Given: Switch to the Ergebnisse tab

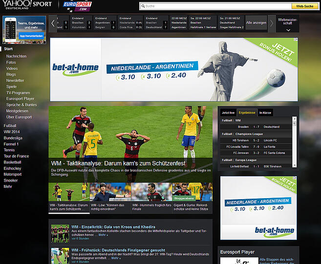Looking at the screenshot, I should click(247, 113).
